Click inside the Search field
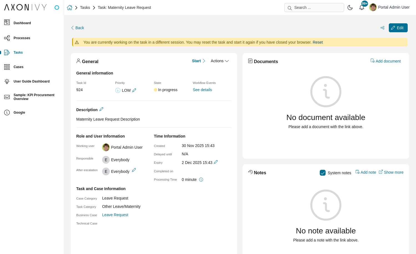This screenshot has height=254, width=416. click(314, 8)
